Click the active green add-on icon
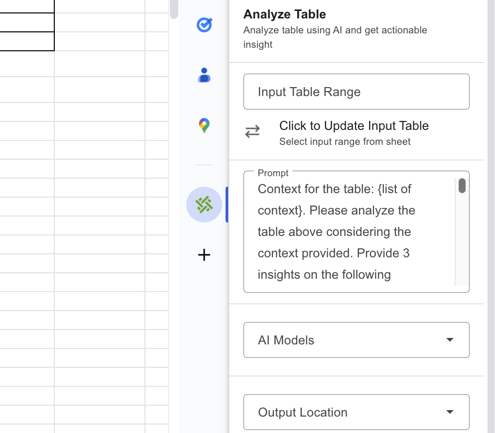Screen dimensions: 495x433 (204, 205)
